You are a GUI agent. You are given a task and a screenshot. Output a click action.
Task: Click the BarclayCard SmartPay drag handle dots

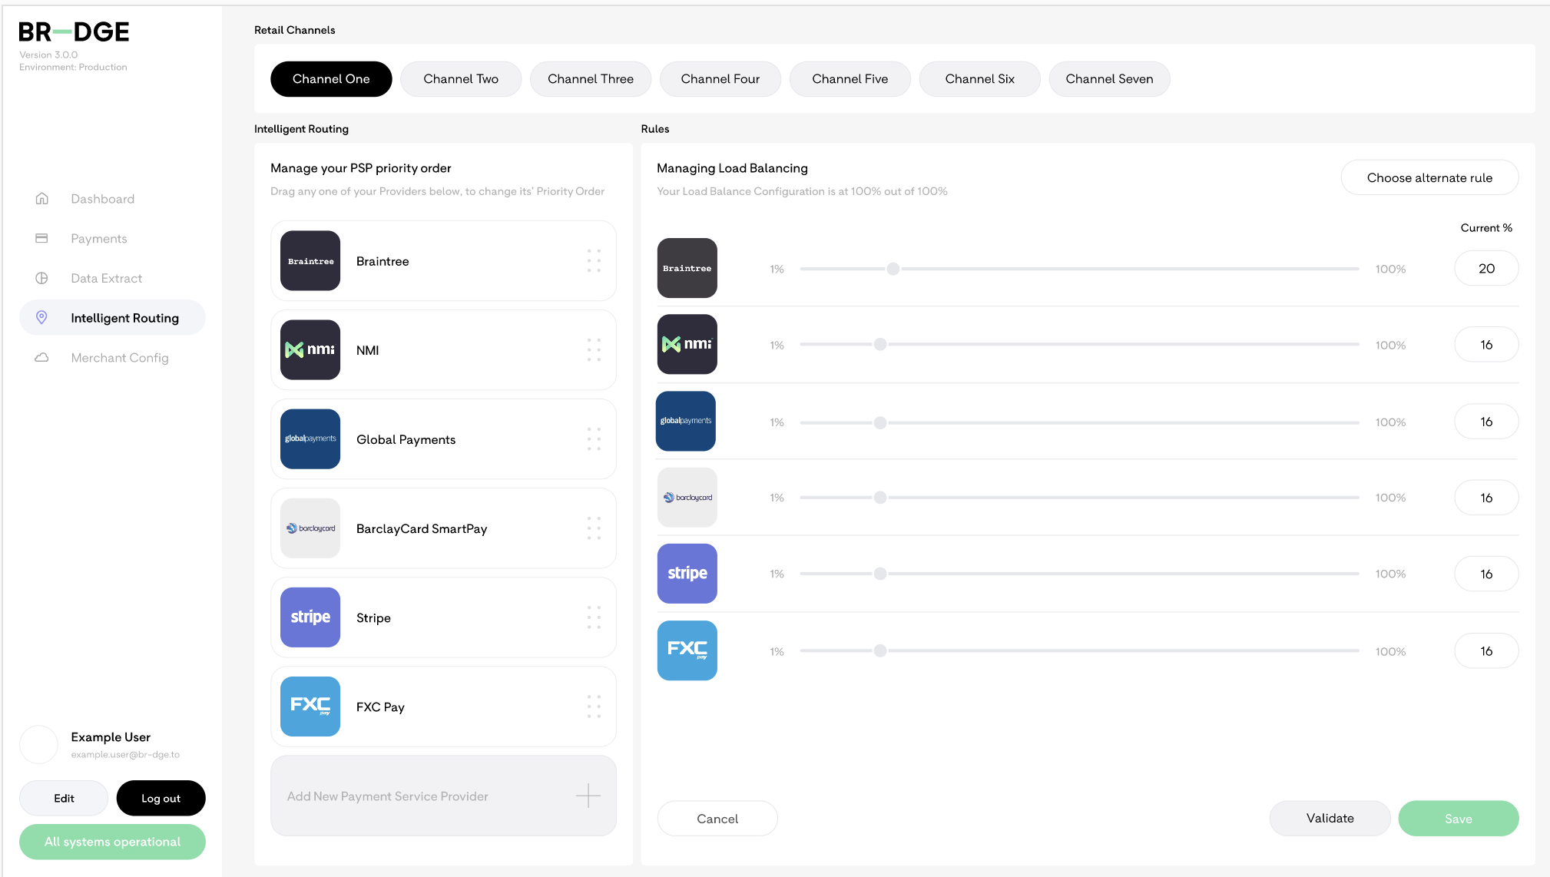[594, 528]
